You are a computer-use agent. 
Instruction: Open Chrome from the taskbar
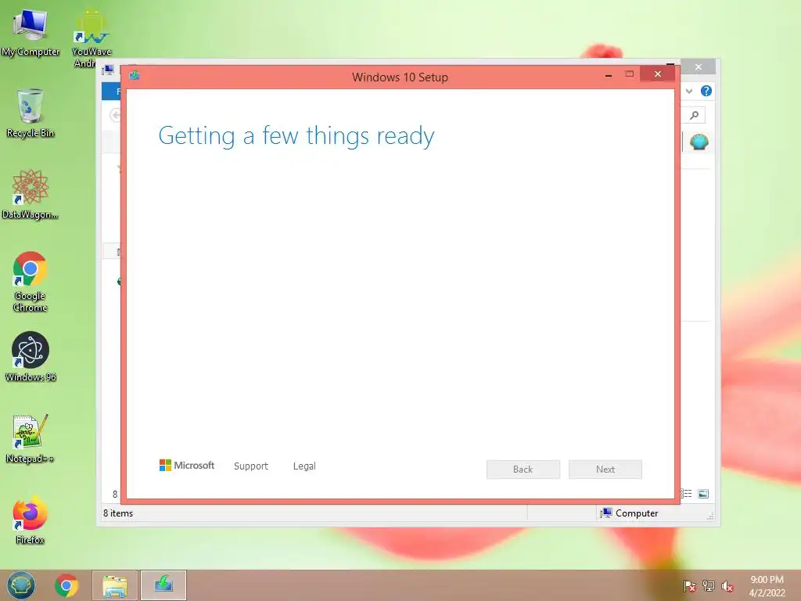66,585
